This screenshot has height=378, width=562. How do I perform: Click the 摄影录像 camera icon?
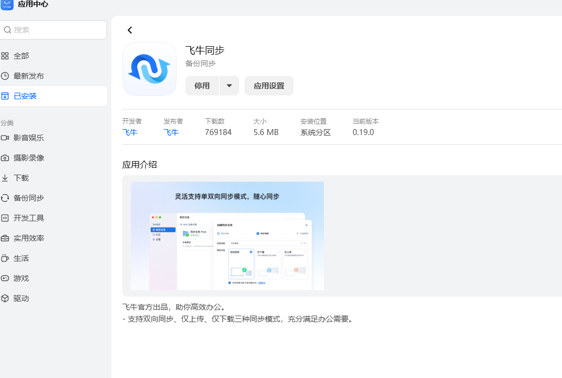(x=5, y=158)
